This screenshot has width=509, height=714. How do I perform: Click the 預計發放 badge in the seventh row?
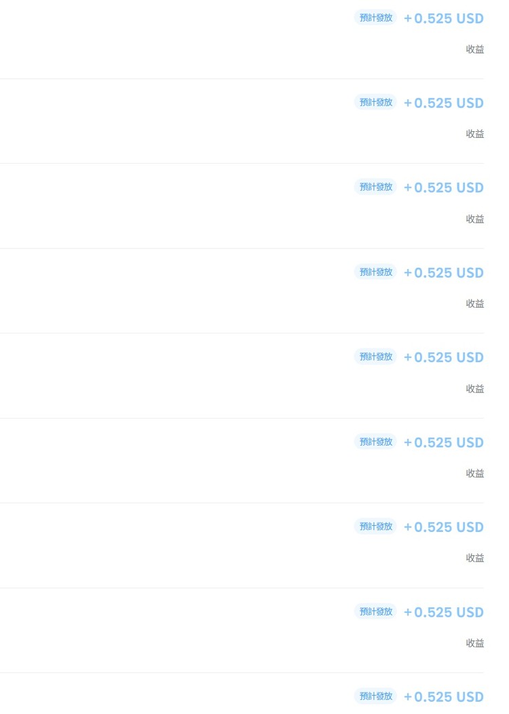pyautogui.click(x=375, y=526)
